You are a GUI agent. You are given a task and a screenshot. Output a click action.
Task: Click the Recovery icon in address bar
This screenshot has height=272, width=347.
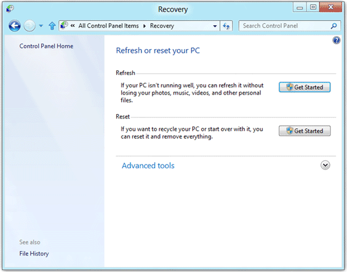pyautogui.click(x=64, y=25)
